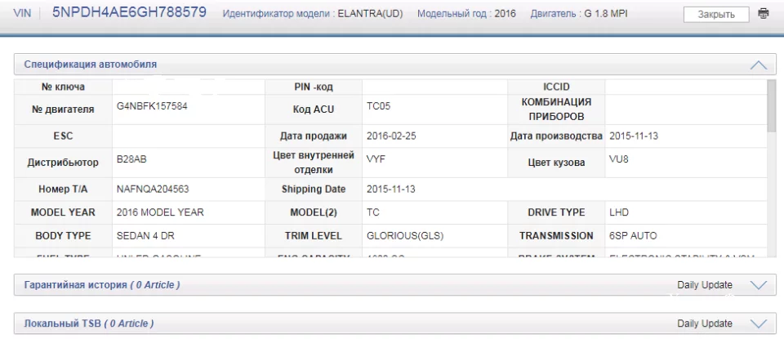The height and width of the screenshot is (339, 784).
Task: Click body color code VU8
Action: pyautogui.click(x=619, y=159)
